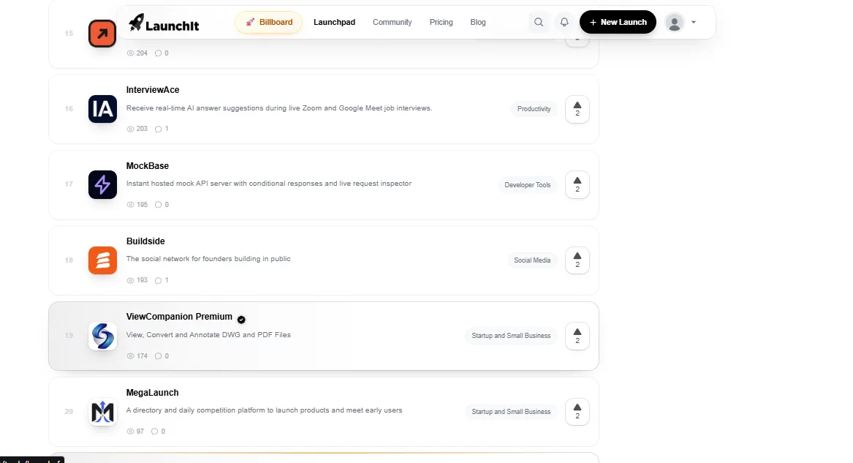Click the LaunchIt rocket logo
The image size is (853, 463).
pyautogui.click(x=164, y=23)
